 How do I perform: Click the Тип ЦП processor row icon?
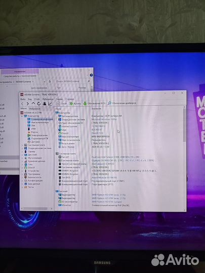coord(60,157)
